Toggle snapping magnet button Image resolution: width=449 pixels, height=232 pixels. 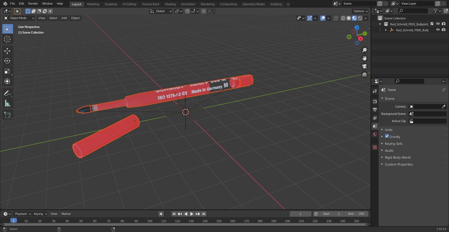[187, 11]
